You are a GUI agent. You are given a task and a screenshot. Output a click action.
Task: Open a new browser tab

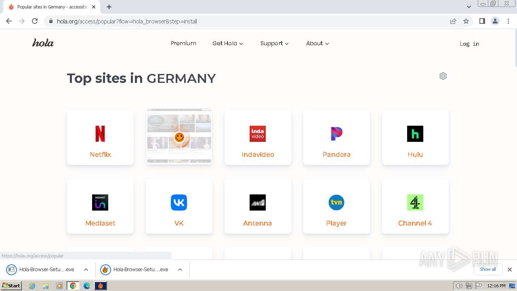(x=109, y=7)
